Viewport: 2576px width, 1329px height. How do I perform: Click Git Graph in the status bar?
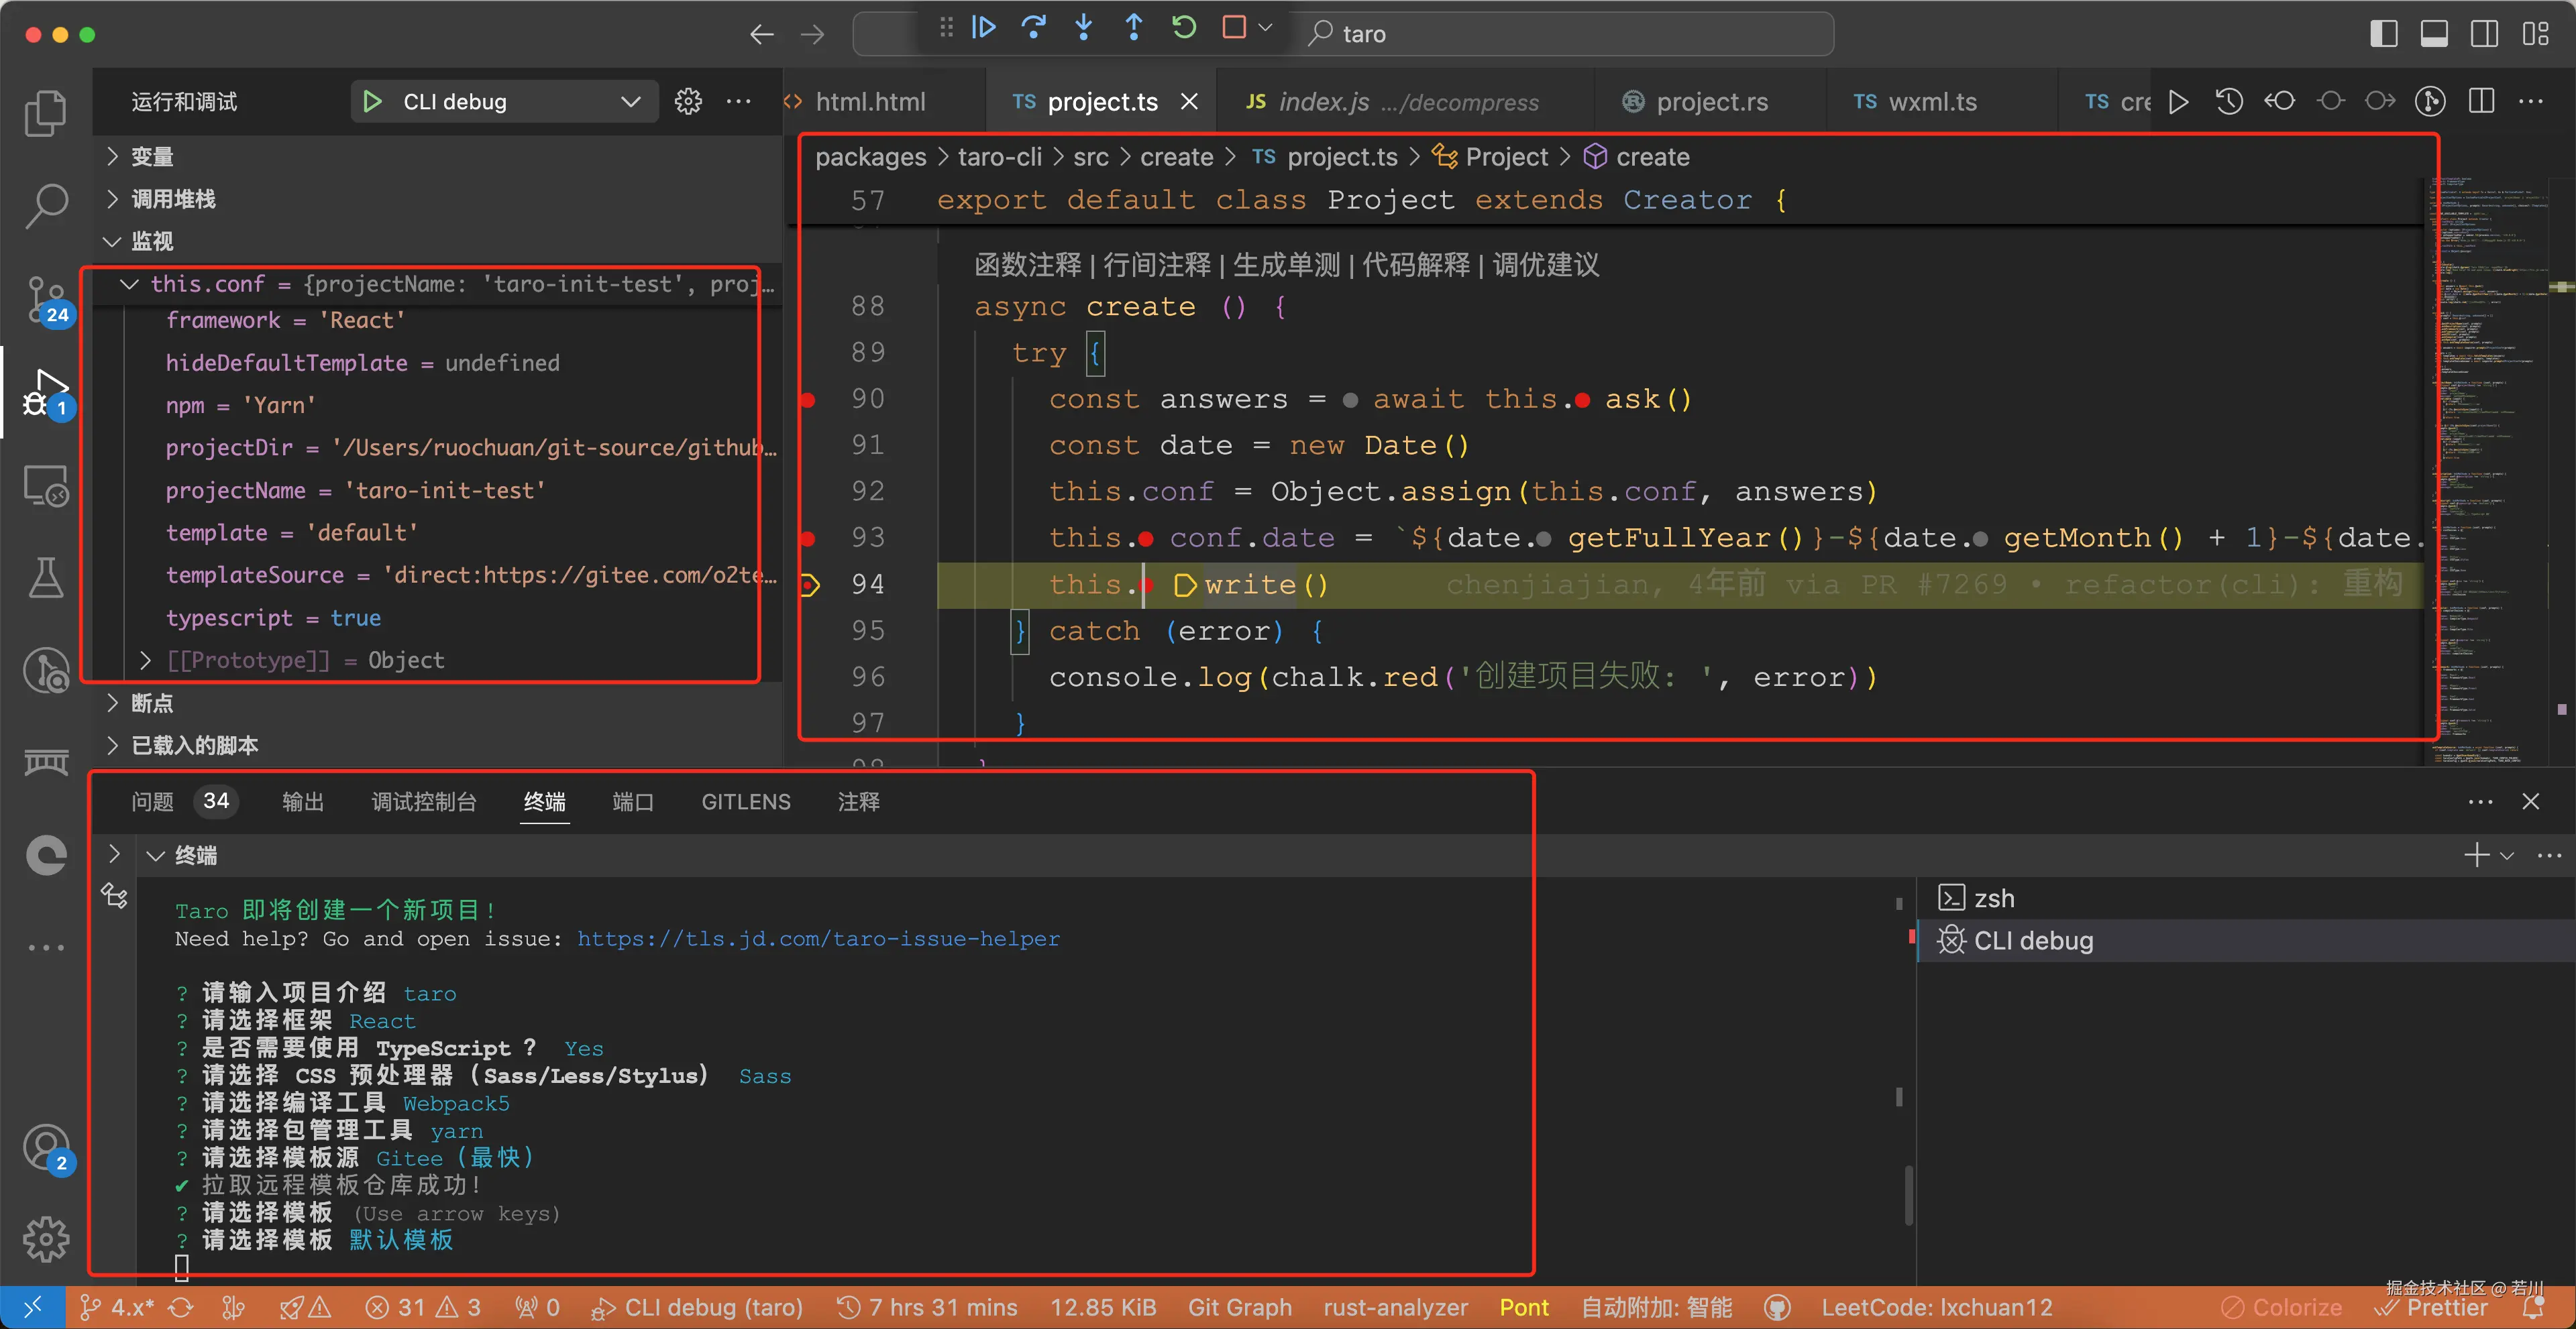(x=1240, y=1307)
